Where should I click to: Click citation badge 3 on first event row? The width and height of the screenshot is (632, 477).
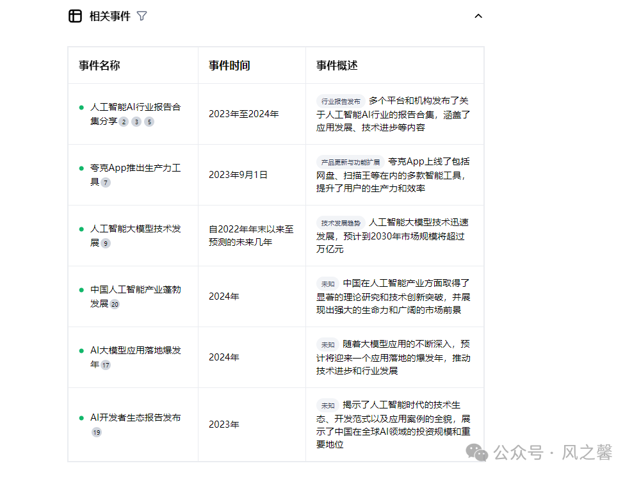click(136, 121)
